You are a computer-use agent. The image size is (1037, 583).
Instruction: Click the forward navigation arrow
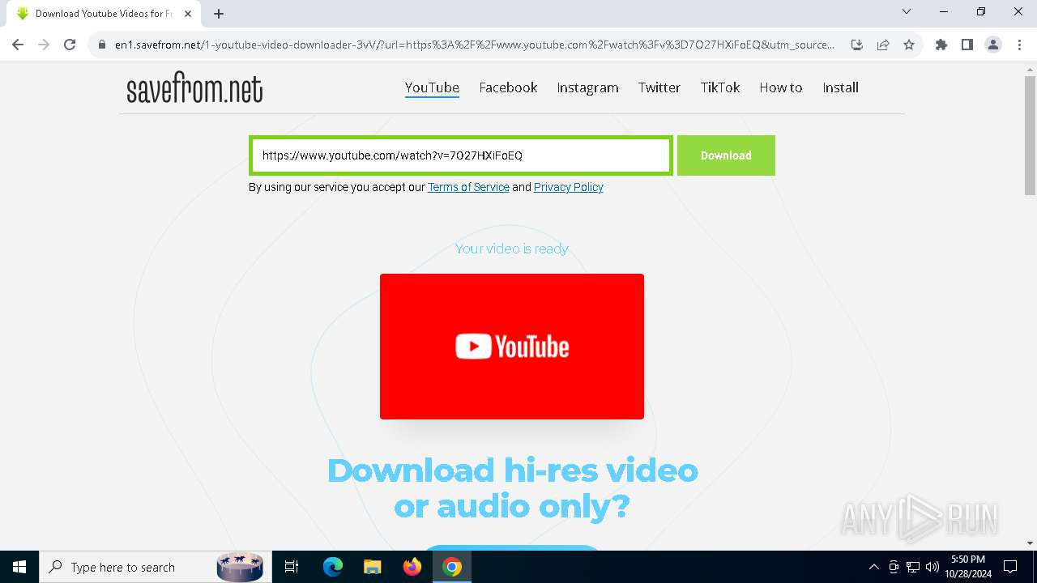click(x=44, y=45)
